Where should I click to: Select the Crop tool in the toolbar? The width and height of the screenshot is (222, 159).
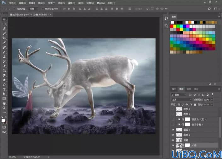4,38
